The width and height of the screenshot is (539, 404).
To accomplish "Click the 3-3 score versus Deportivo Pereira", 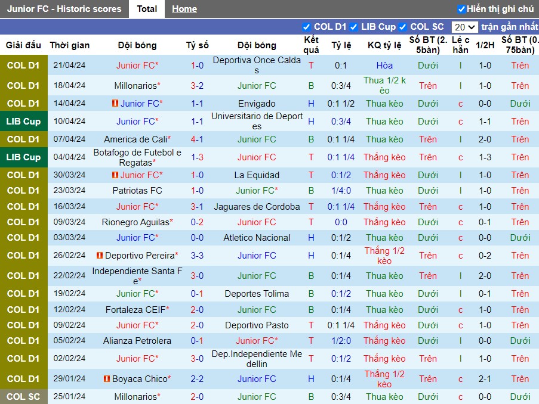I will [x=198, y=256].
